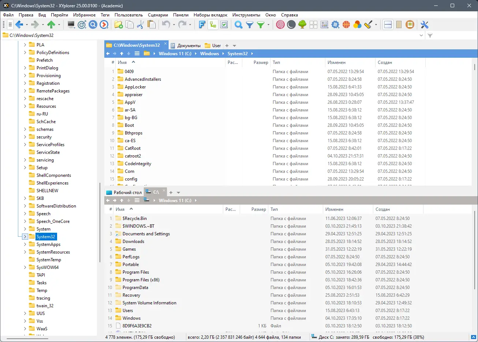Select the Live Filter funnel icon

tap(249, 24)
